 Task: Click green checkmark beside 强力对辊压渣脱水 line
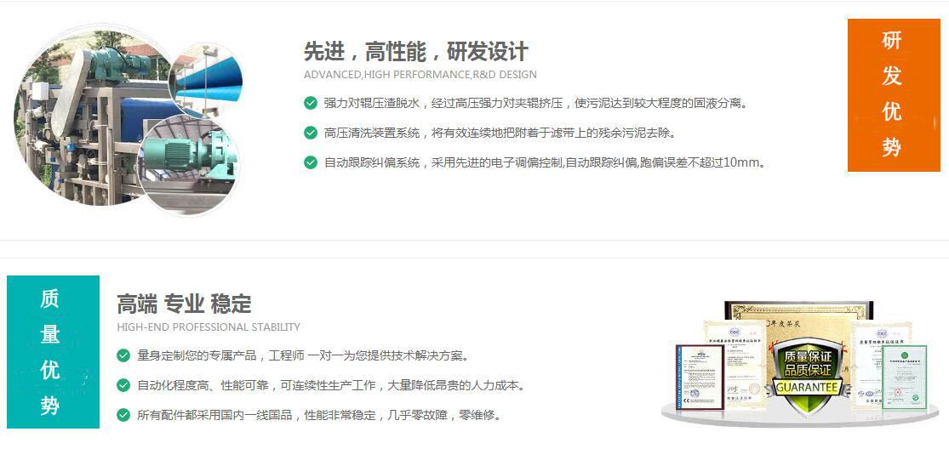311,103
